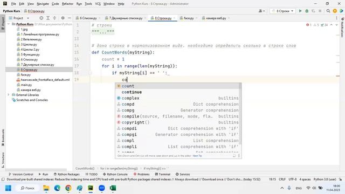Click the ENG language indicator

pyautogui.click(x=299, y=188)
